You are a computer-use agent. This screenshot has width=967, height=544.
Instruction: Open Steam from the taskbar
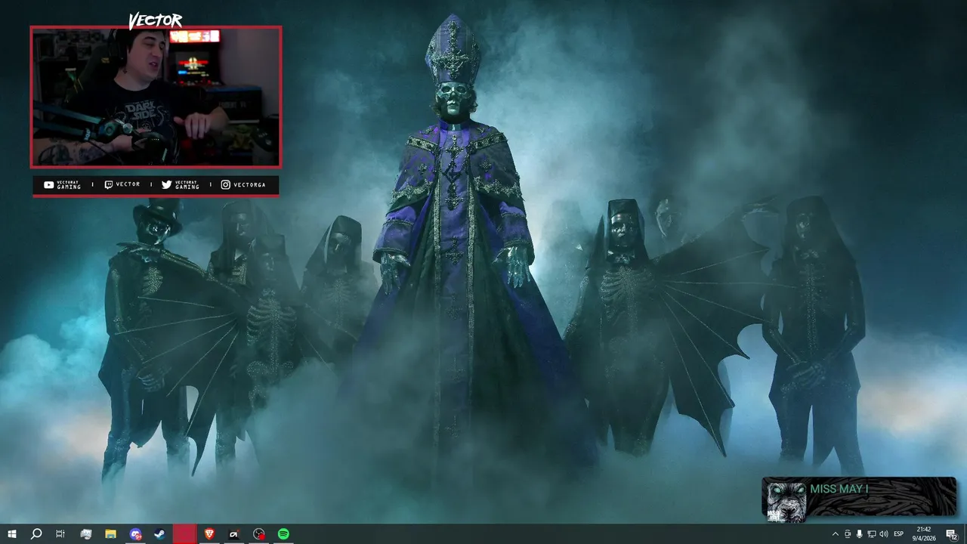[159, 534]
